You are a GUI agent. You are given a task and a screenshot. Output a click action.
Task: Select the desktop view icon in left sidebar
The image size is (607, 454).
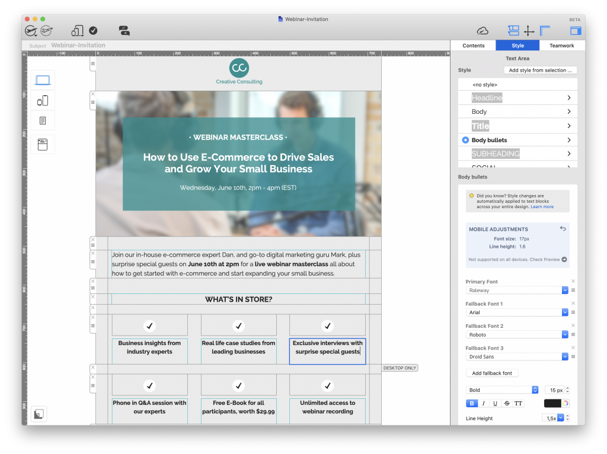coord(43,80)
